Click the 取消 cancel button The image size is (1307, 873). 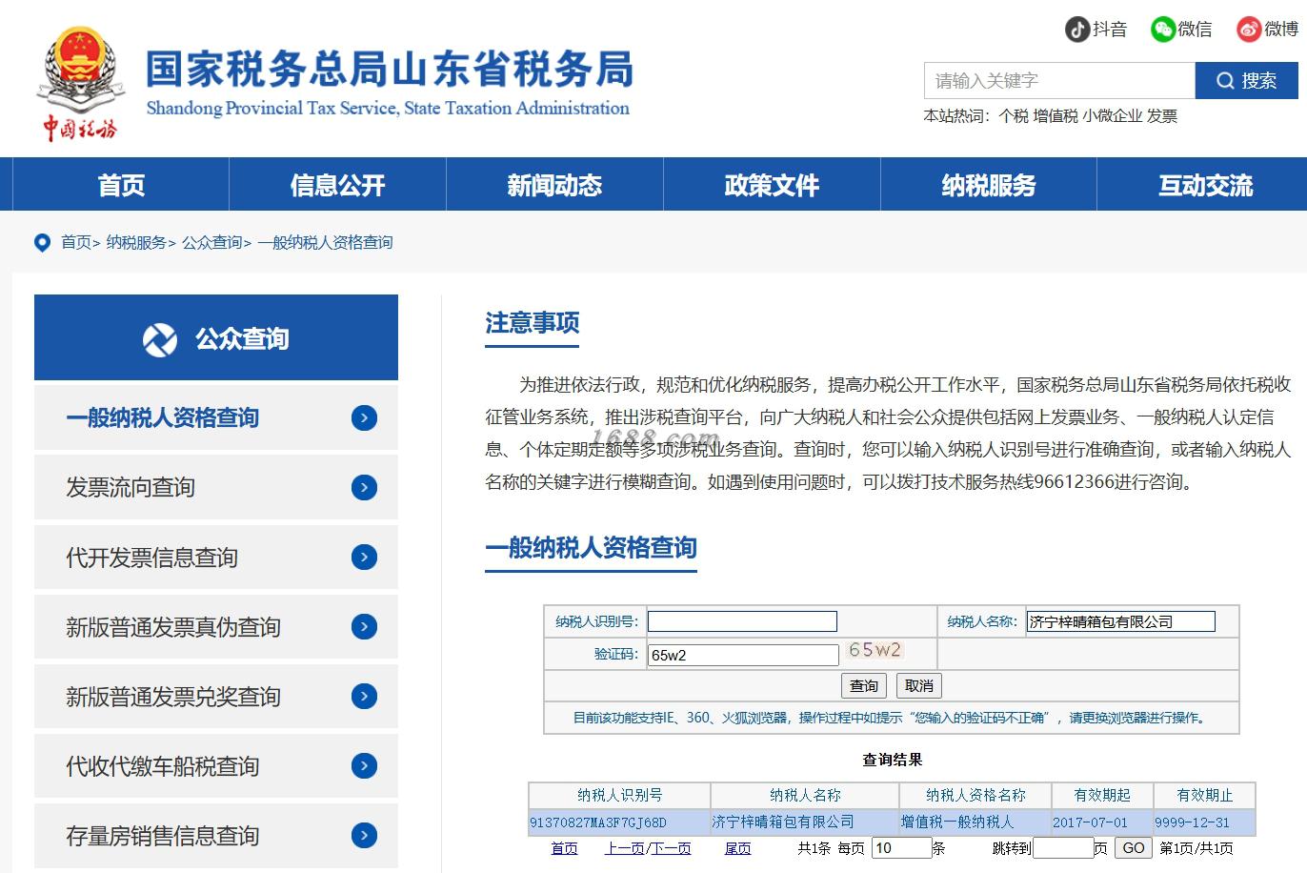[x=919, y=685]
